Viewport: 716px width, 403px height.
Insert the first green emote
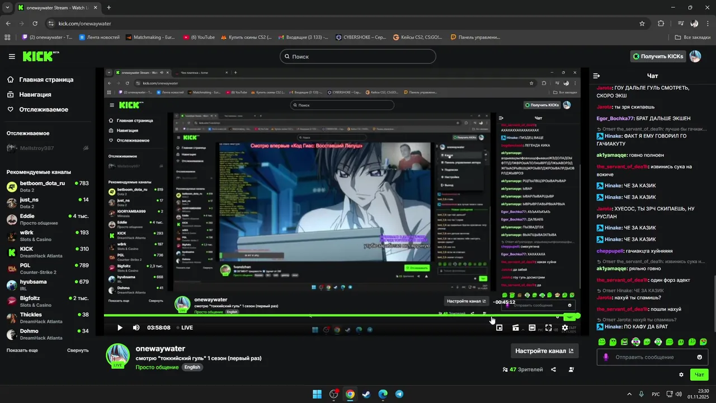pos(602,342)
